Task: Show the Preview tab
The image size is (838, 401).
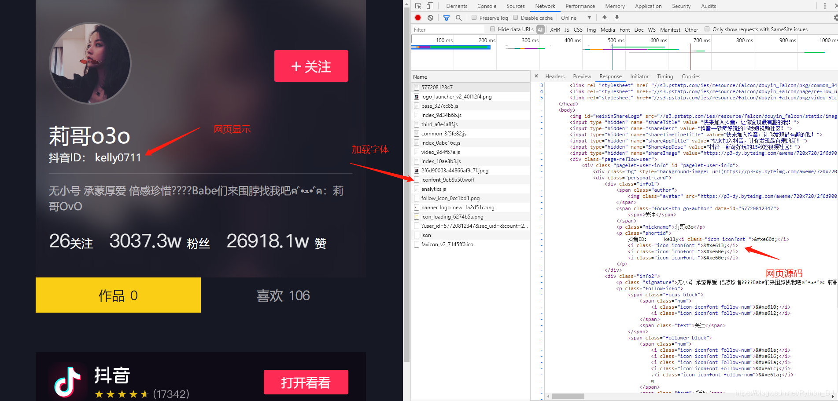Action: 582,76
